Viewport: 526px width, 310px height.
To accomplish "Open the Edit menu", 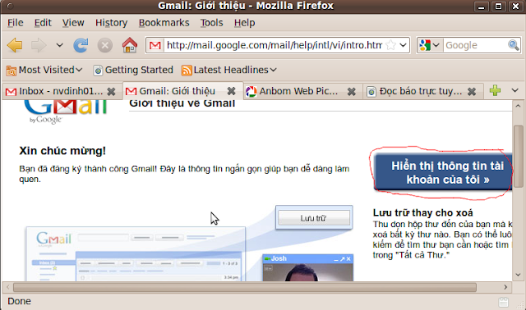I will [x=43, y=23].
